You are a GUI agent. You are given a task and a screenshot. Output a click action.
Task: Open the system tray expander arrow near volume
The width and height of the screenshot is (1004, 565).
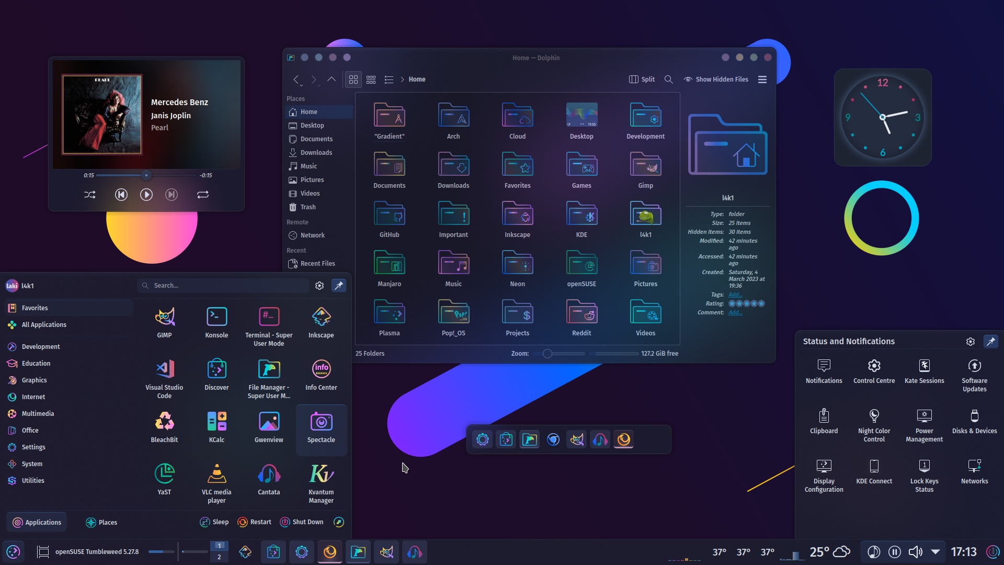click(935, 551)
